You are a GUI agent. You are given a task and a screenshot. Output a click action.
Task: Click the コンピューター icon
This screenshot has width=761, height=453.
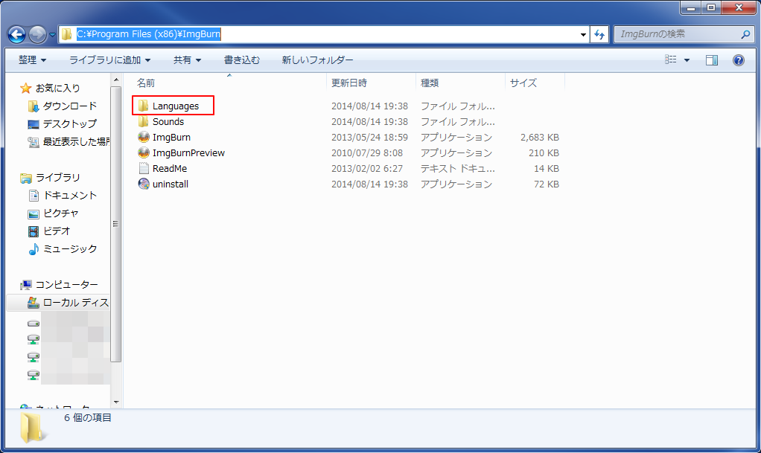click(25, 285)
